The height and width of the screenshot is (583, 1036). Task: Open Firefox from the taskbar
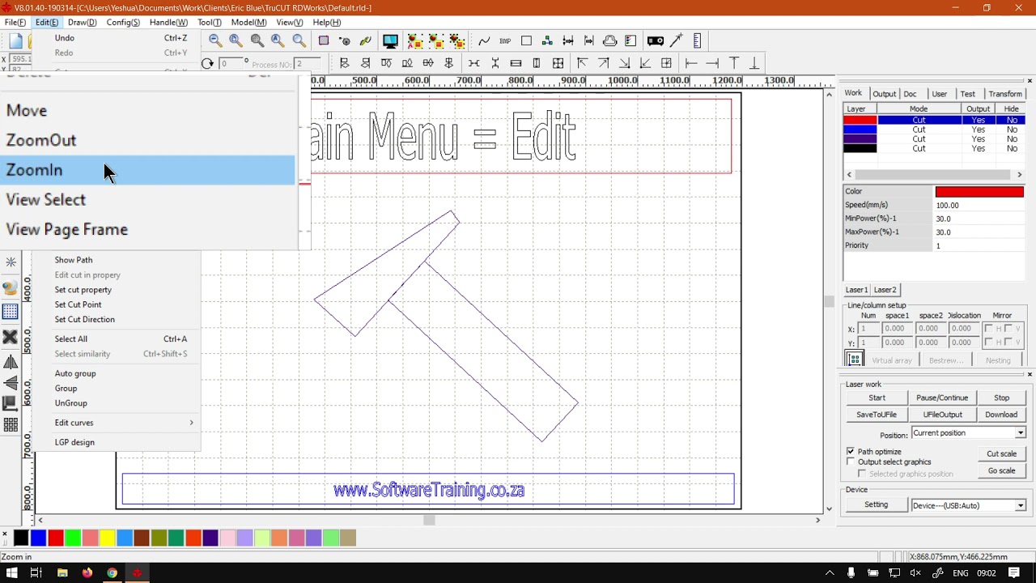tap(87, 572)
